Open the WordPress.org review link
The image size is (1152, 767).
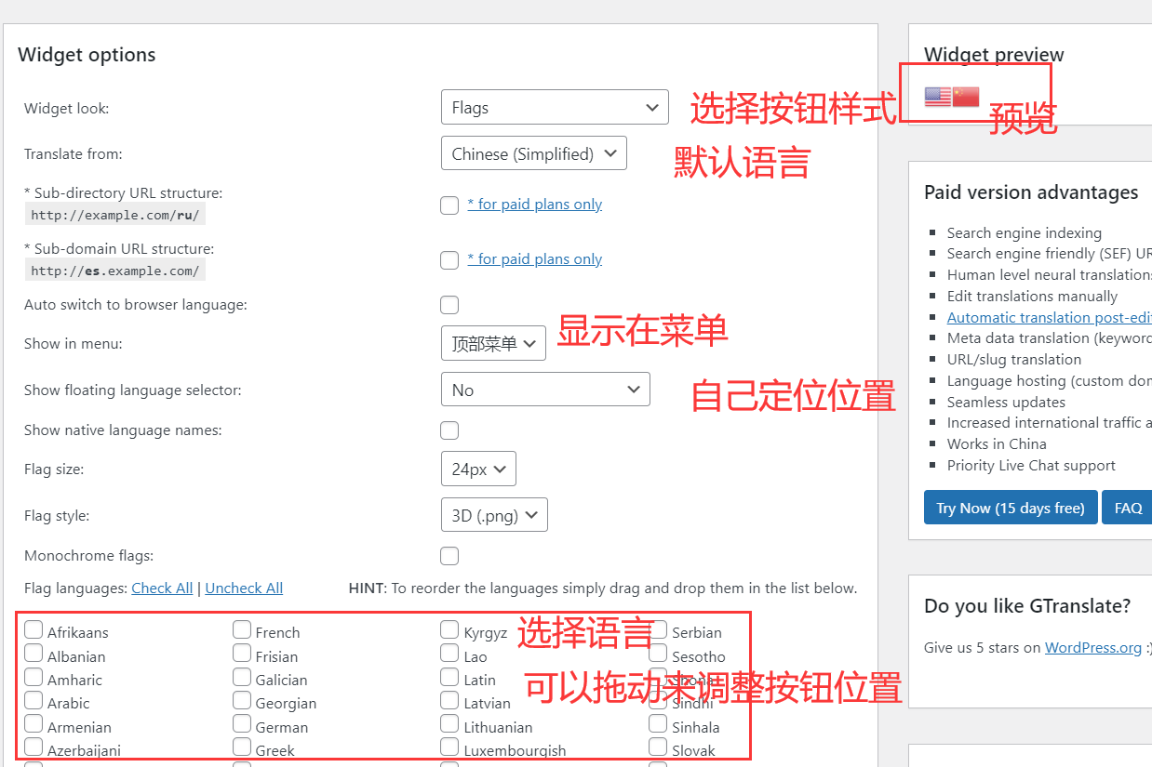point(1092,648)
